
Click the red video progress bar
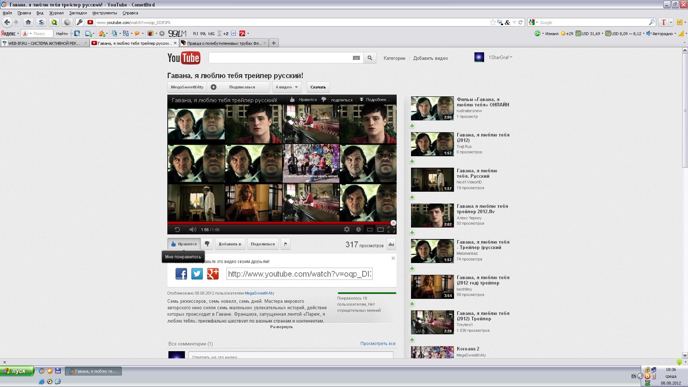[279, 223]
